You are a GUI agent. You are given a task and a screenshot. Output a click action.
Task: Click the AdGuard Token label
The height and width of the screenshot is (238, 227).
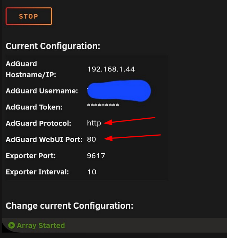coord(34,107)
